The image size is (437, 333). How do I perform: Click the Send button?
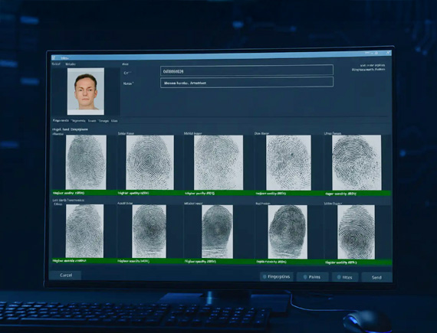pos(376,277)
